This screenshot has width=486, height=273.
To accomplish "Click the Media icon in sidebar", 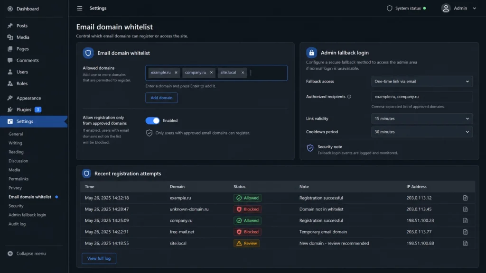I will (10, 37).
